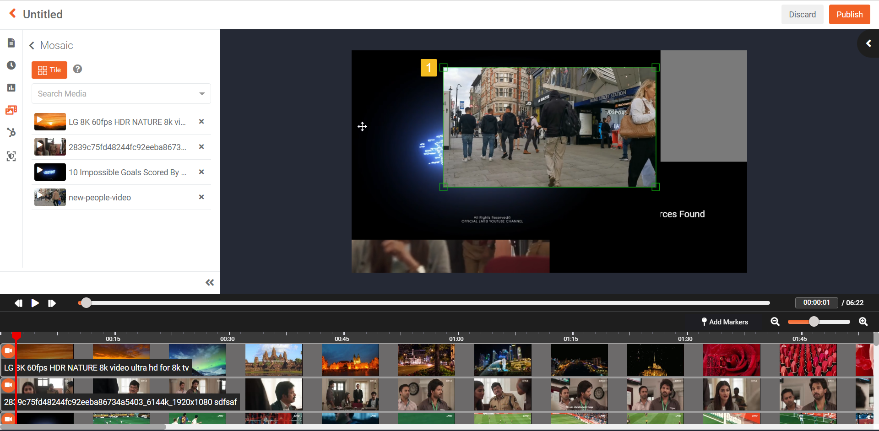Image resolution: width=879 pixels, height=431 pixels.
Task: Click the Discard button
Action: click(802, 15)
